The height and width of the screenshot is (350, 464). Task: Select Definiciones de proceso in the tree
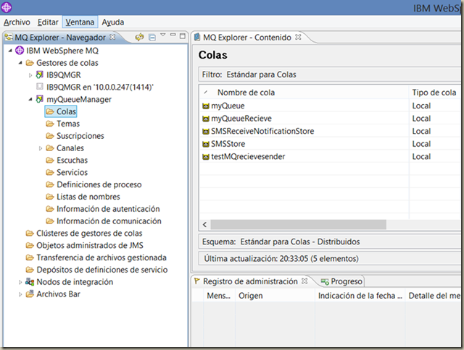[94, 184]
